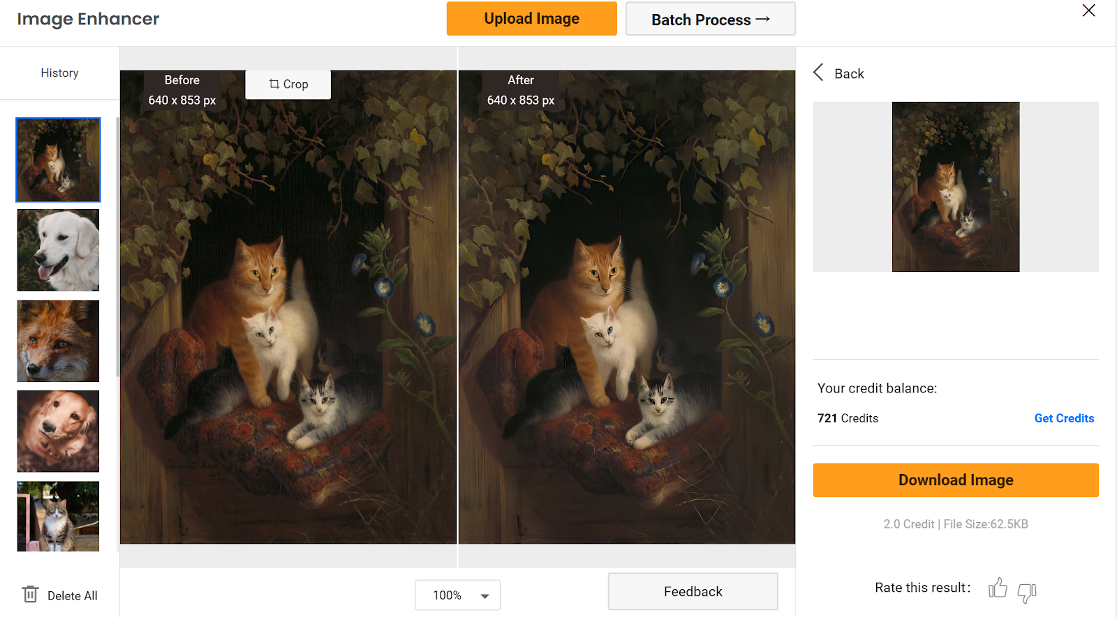Download the enhanced image

955,480
